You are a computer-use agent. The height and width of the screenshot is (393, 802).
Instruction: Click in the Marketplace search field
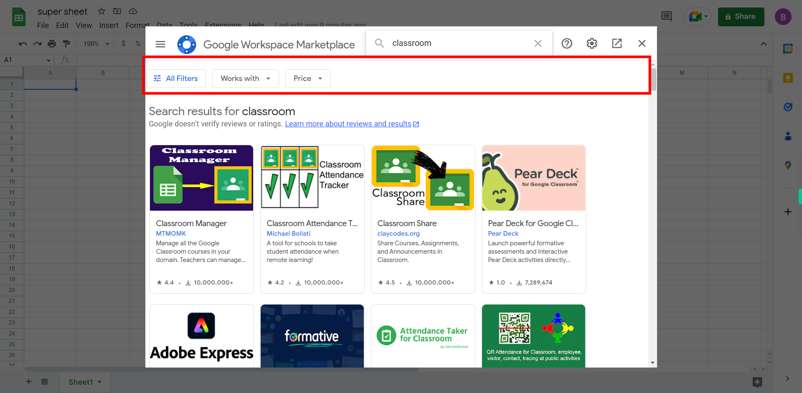coord(459,43)
